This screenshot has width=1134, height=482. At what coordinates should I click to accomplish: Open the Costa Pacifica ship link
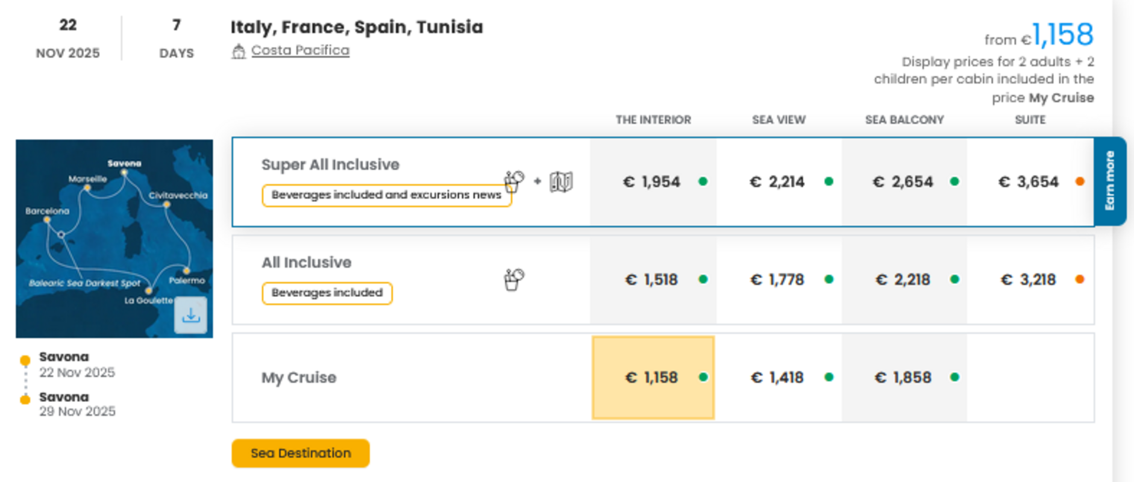point(300,50)
